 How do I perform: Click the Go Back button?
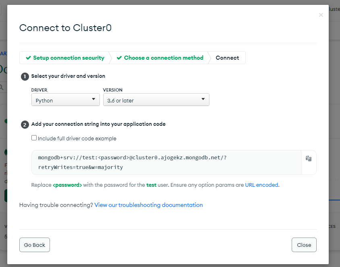point(35,245)
